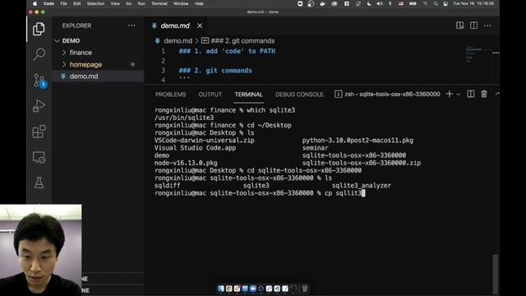Open the Code application menu
Viewport: 526px width, 296px height.
click(48, 3)
